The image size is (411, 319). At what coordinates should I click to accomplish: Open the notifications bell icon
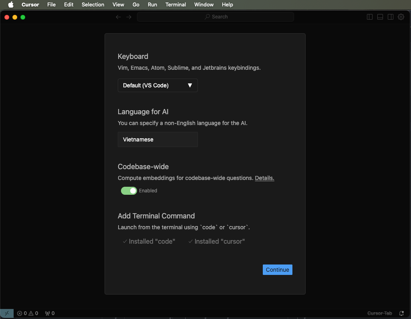coord(401,313)
